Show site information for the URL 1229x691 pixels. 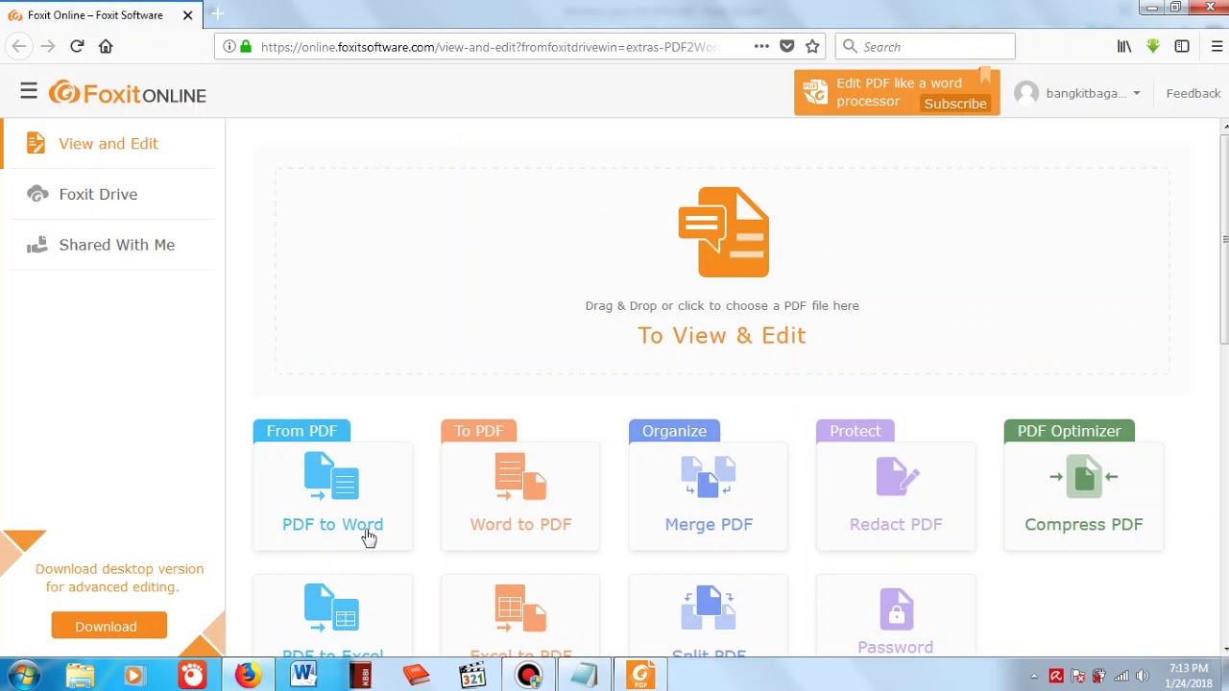229,46
